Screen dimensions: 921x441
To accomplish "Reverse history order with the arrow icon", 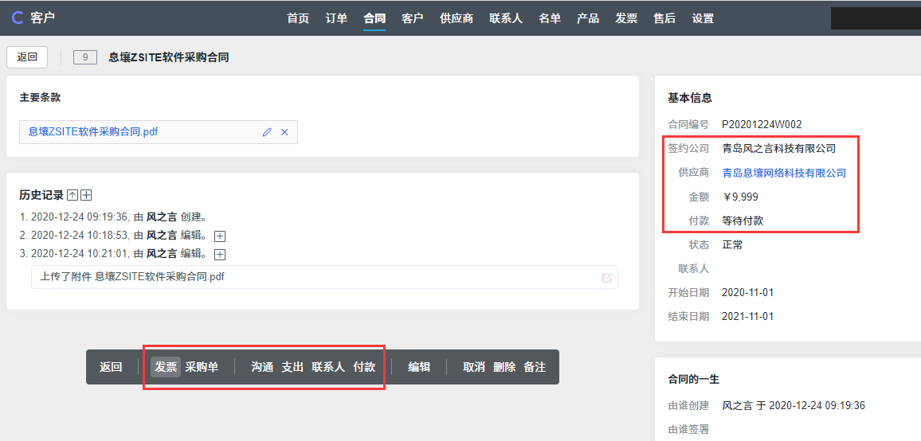I will [73, 195].
